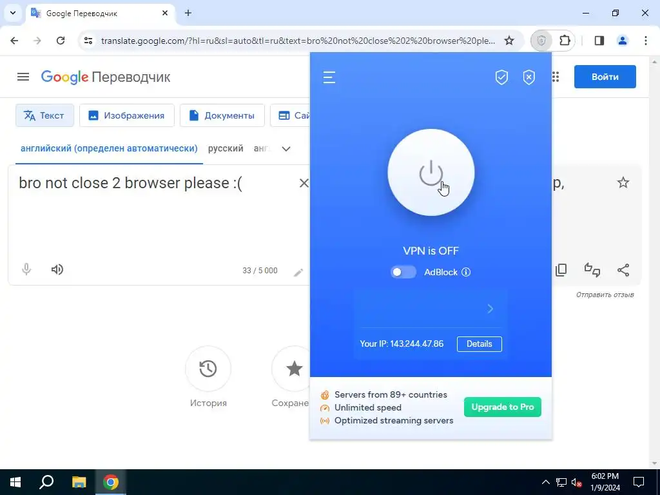Select the Google Переводчик browser tab
Screen dimensions: 660x495
(x=100, y=14)
